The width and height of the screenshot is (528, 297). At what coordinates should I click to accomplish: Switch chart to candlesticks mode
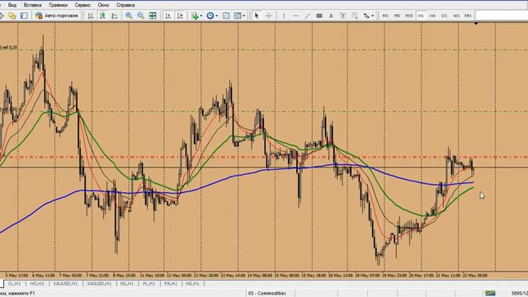click(102, 16)
